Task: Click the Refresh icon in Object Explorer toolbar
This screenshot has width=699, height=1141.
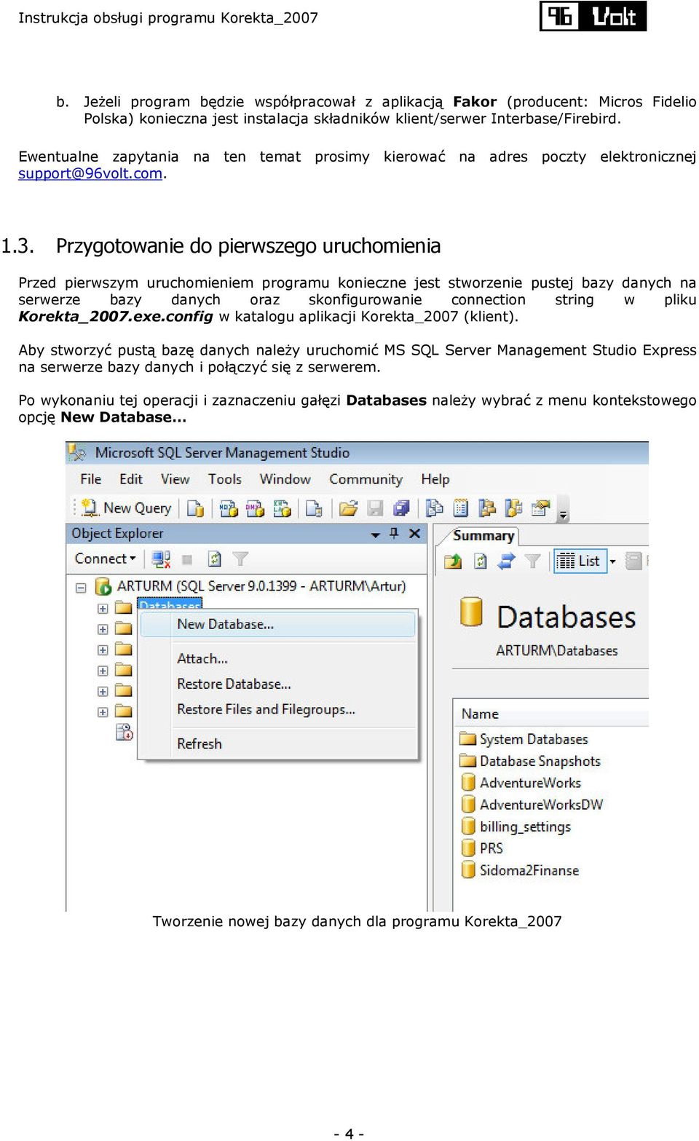Action: pos(214,559)
